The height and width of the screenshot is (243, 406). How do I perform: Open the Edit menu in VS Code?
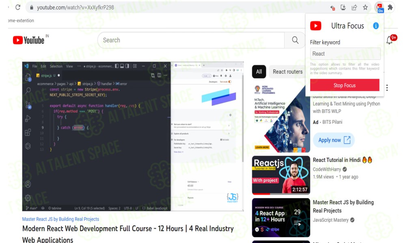(x=43, y=66)
